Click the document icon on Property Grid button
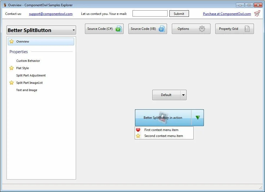 [x=247, y=29]
